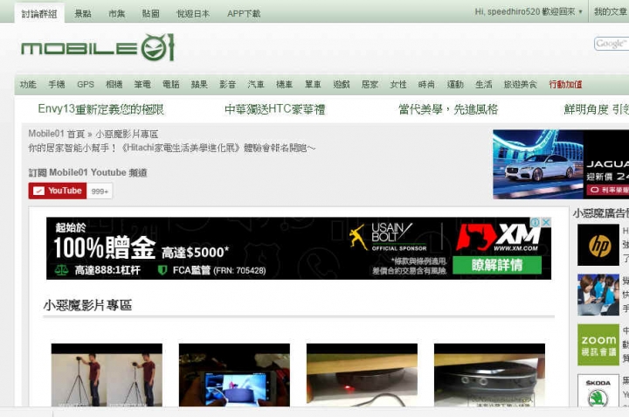Open the 單車 category
This screenshot has height=417, width=629.
coord(313,84)
